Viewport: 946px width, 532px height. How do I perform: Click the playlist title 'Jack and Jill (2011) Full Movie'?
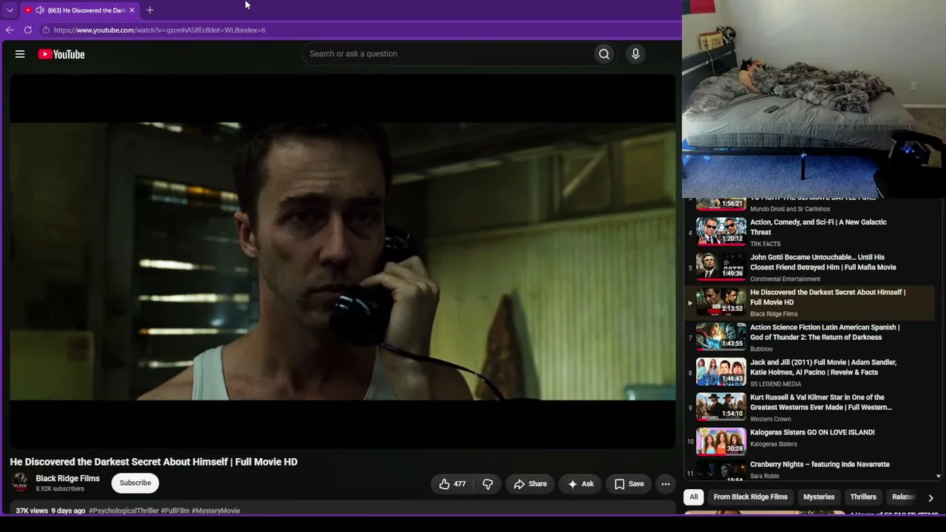(x=823, y=367)
